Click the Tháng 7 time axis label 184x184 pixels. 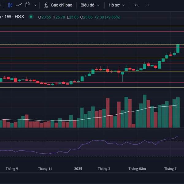[171, 169]
